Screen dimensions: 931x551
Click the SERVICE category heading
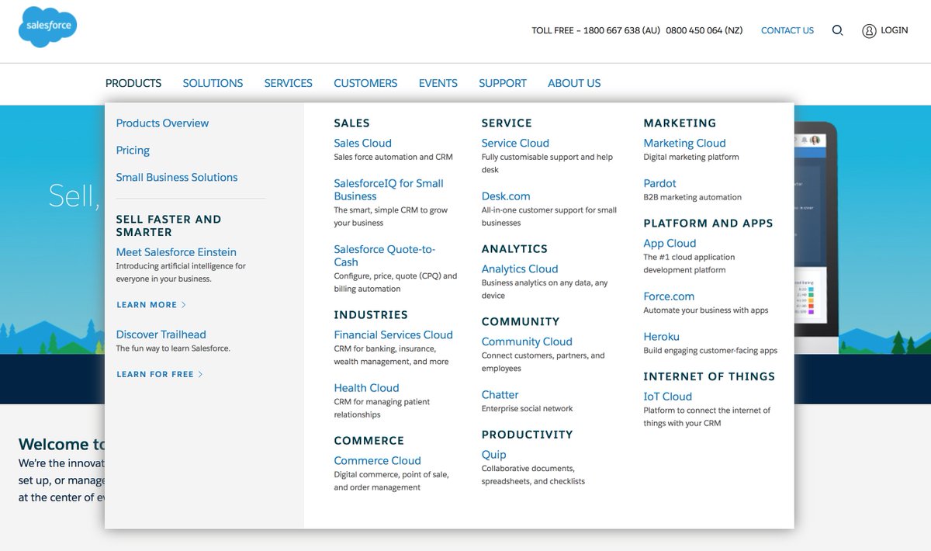click(507, 123)
